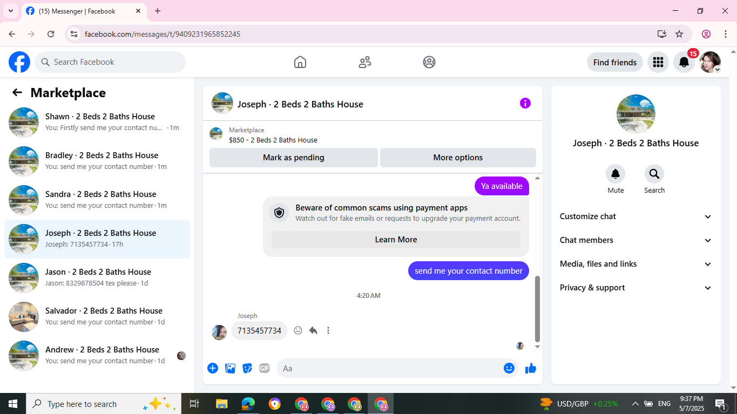Image resolution: width=737 pixels, height=414 pixels.
Task: Open Chrome profile icon
Action: pyautogui.click(x=706, y=34)
